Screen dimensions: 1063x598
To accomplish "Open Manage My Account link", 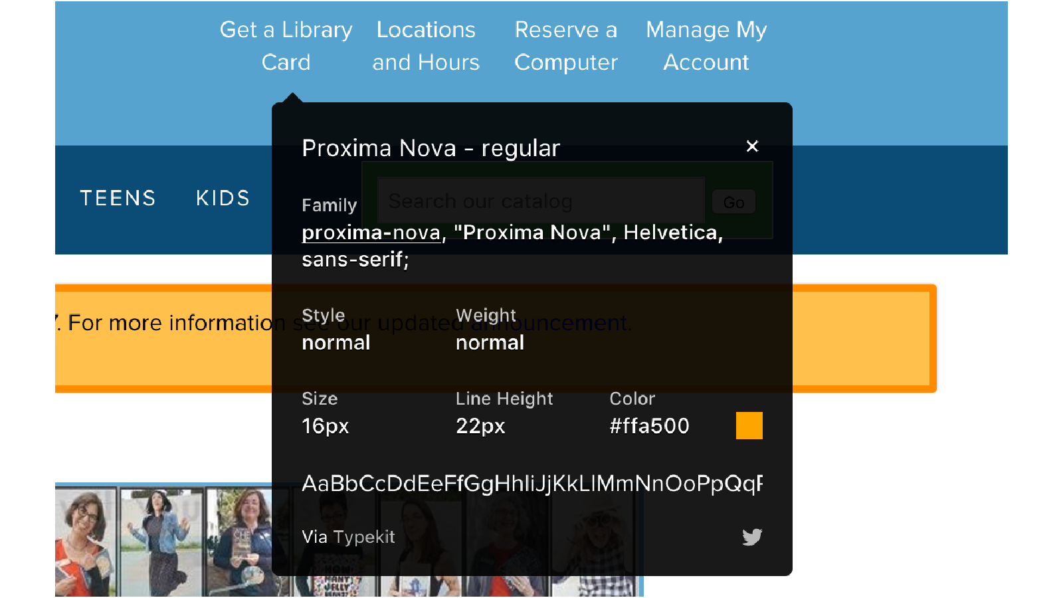I will 706,46.
